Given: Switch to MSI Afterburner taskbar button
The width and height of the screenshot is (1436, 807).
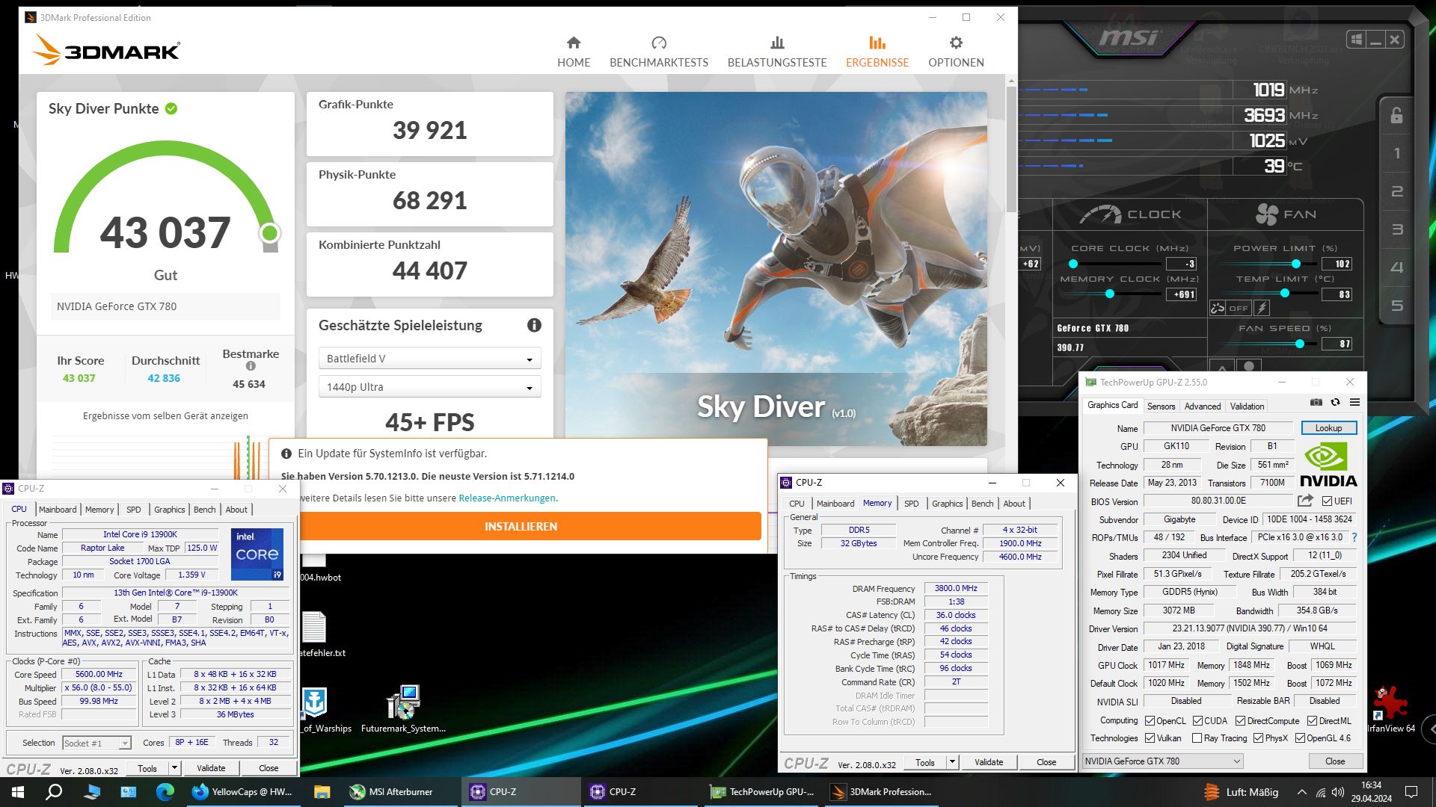Looking at the screenshot, I should tap(399, 792).
